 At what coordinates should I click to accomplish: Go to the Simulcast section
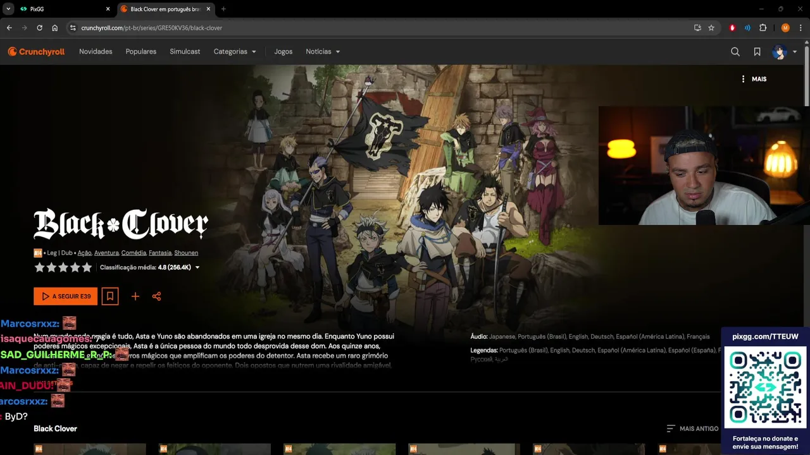point(185,52)
